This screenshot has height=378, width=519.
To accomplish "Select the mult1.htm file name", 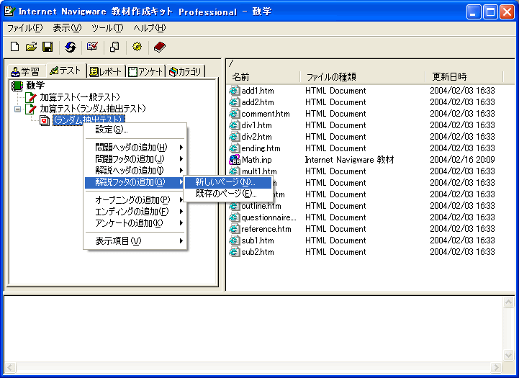I will (x=259, y=171).
